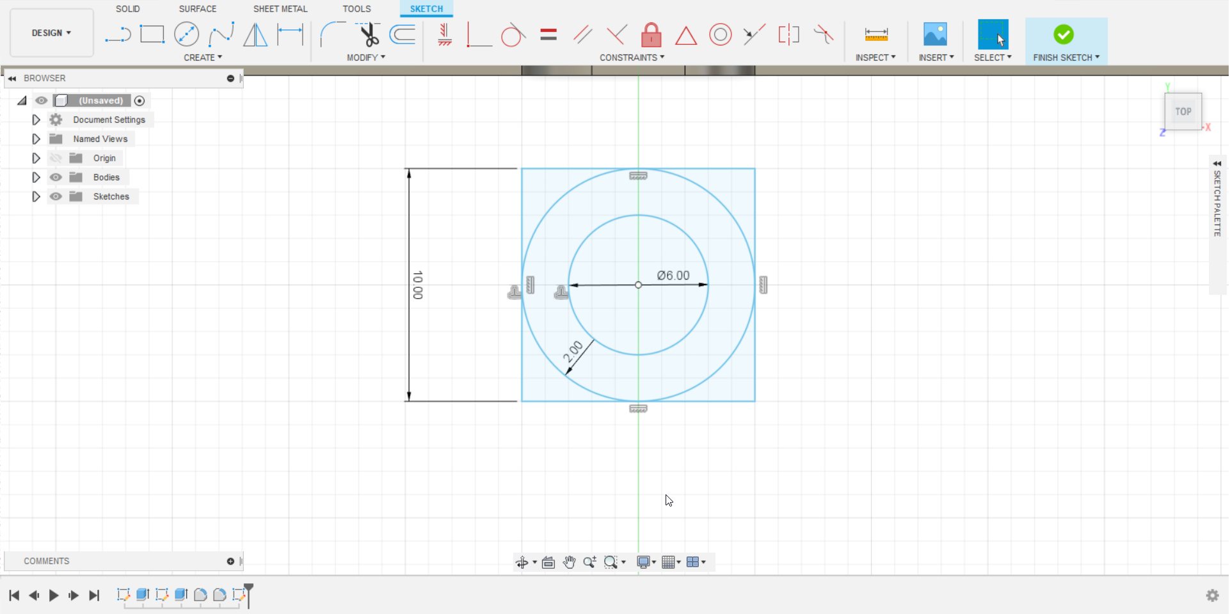
Task: Open the SELECT dropdown menu
Action: [993, 58]
